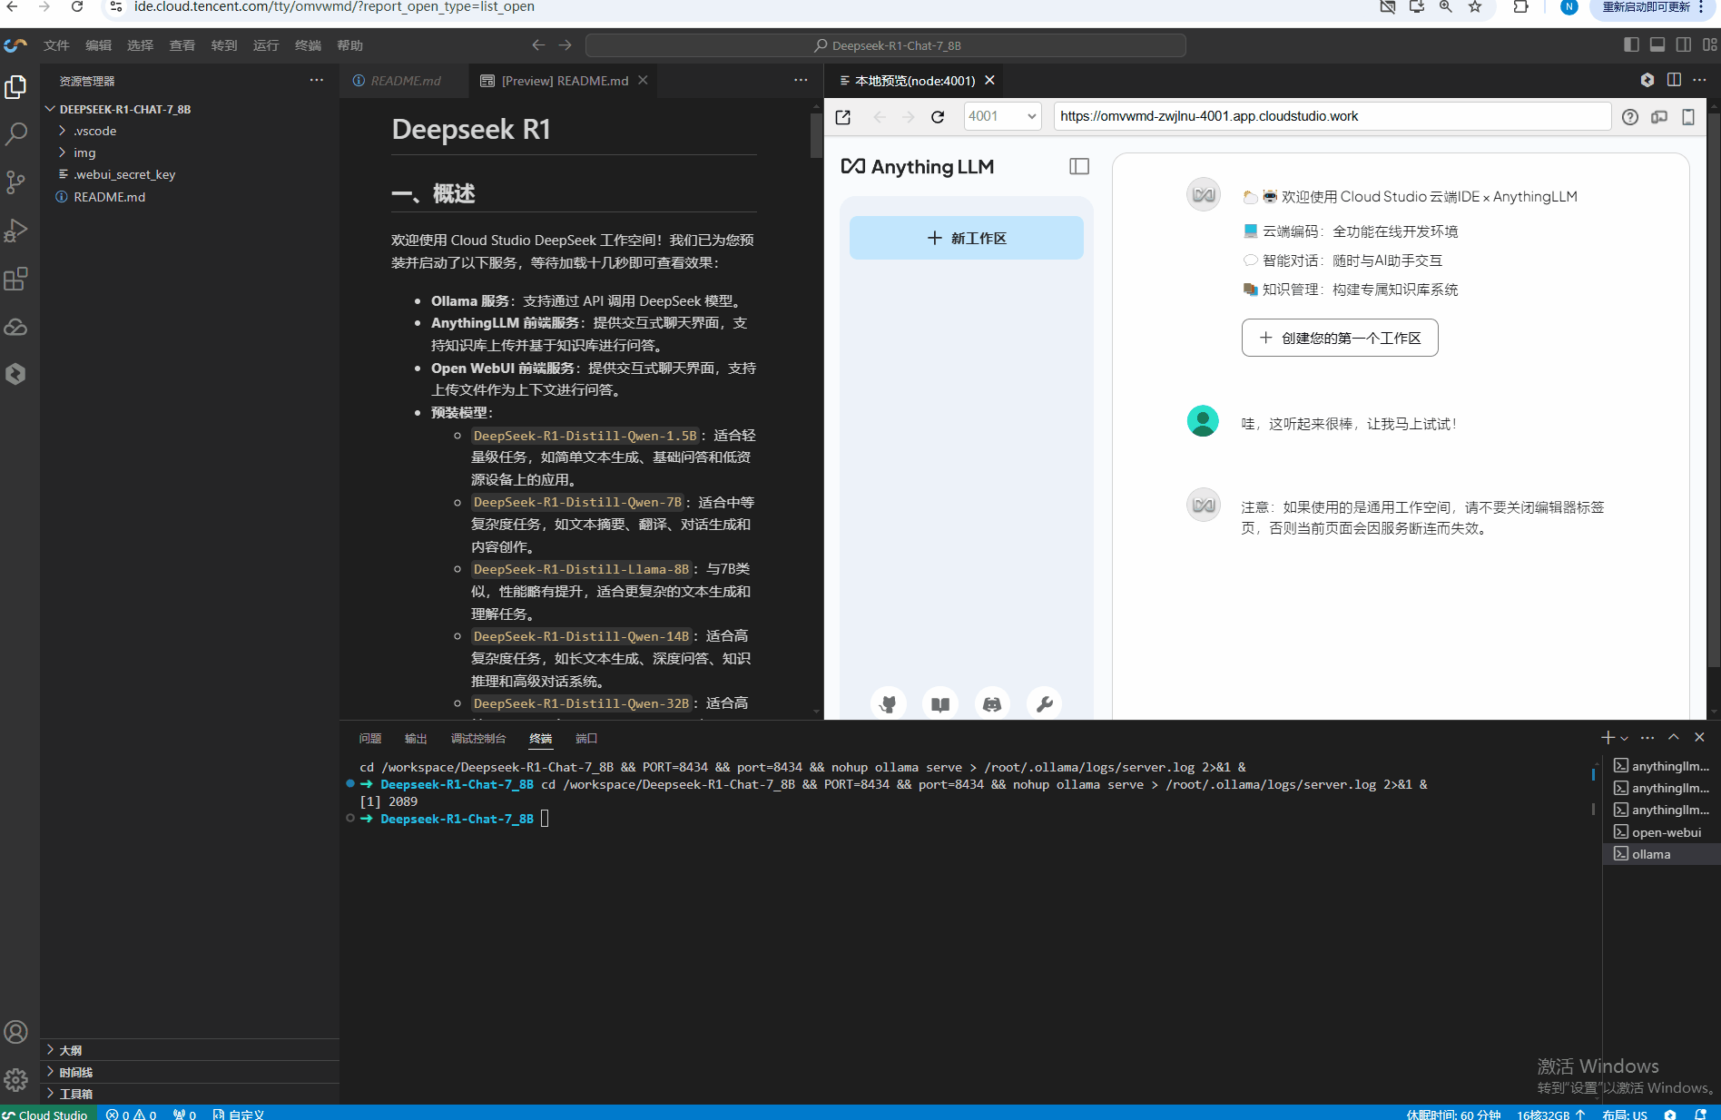This screenshot has width=1721, height=1120.
Task: Click the 重新启动即可更新 browser button
Action: (x=1646, y=7)
